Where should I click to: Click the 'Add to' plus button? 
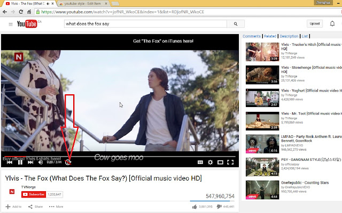coord(13,207)
